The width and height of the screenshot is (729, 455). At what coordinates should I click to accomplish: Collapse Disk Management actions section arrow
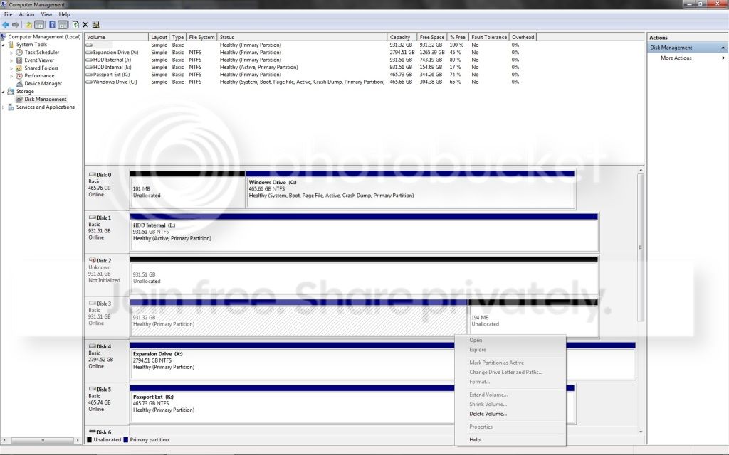click(x=723, y=48)
